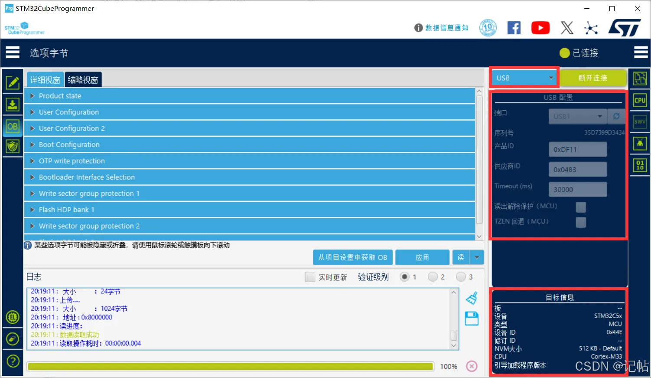Click the ST logo
651x378 pixels.
tap(625, 28)
